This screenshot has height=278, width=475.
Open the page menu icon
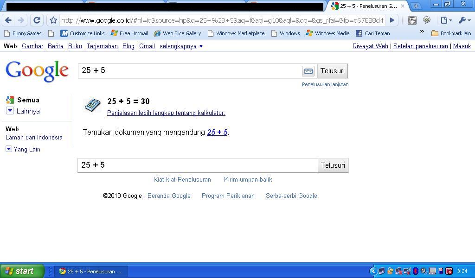click(x=446, y=20)
